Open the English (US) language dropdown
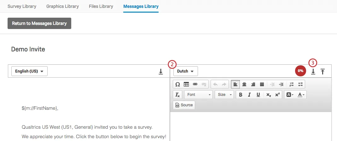337x141 pixels. click(x=29, y=71)
